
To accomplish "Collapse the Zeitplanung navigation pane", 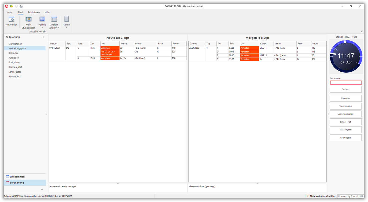I will click(x=43, y=37).
